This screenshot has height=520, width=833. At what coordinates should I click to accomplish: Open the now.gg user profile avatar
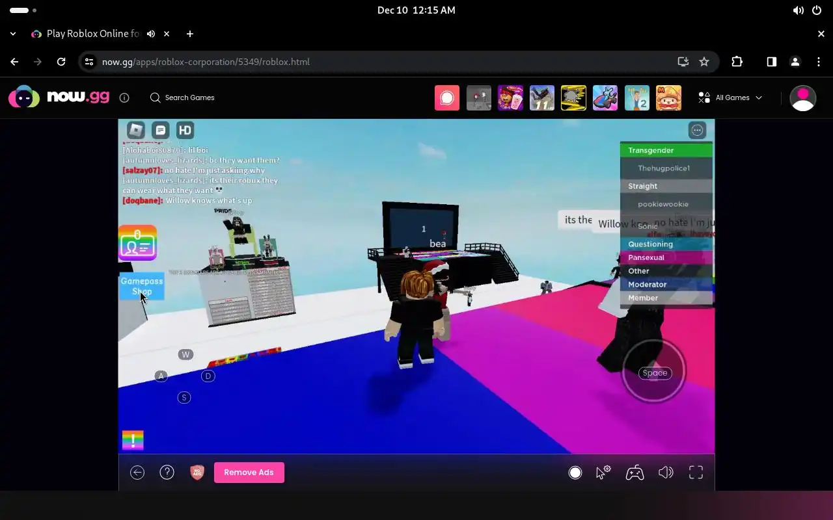click(x=802, y=97)
